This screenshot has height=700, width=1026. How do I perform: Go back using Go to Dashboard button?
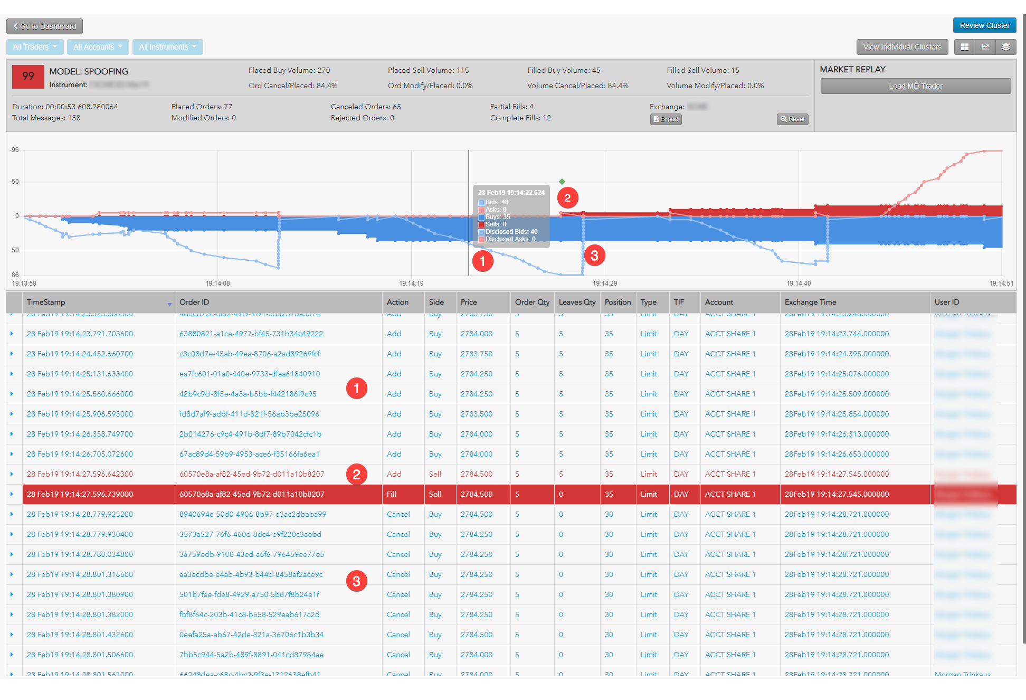(x=44, y=26)
